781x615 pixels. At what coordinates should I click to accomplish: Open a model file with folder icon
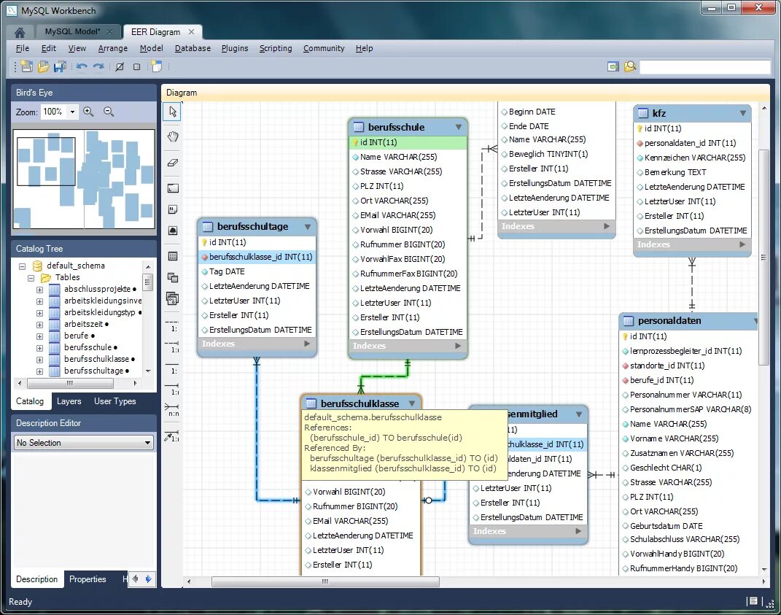click(43, 66)
